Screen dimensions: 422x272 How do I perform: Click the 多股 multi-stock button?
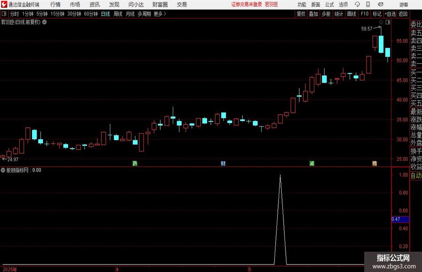[x=326, y=14]
